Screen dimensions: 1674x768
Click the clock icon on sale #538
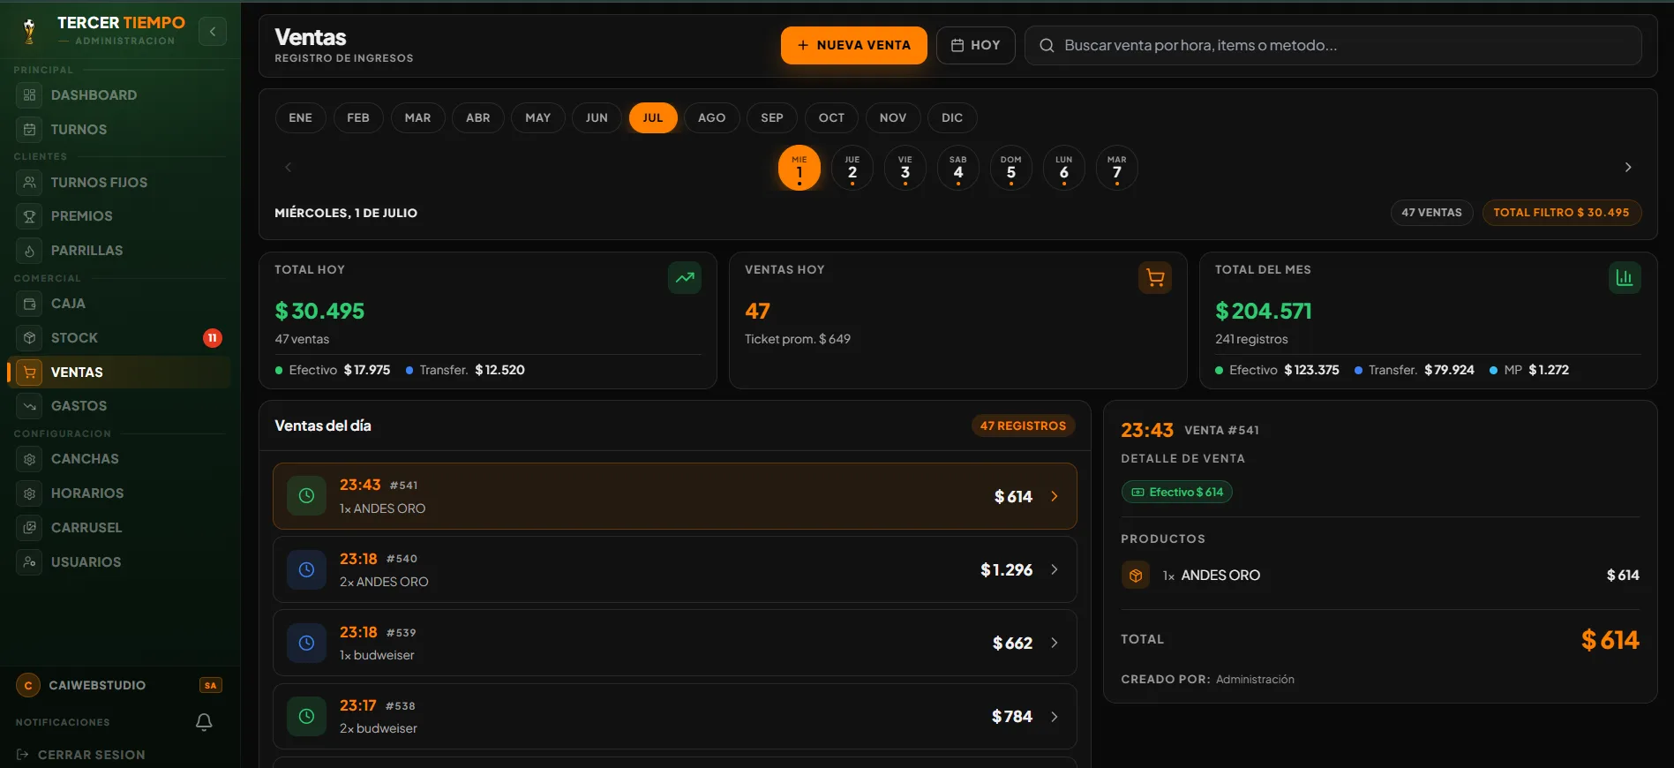point(306,716)
